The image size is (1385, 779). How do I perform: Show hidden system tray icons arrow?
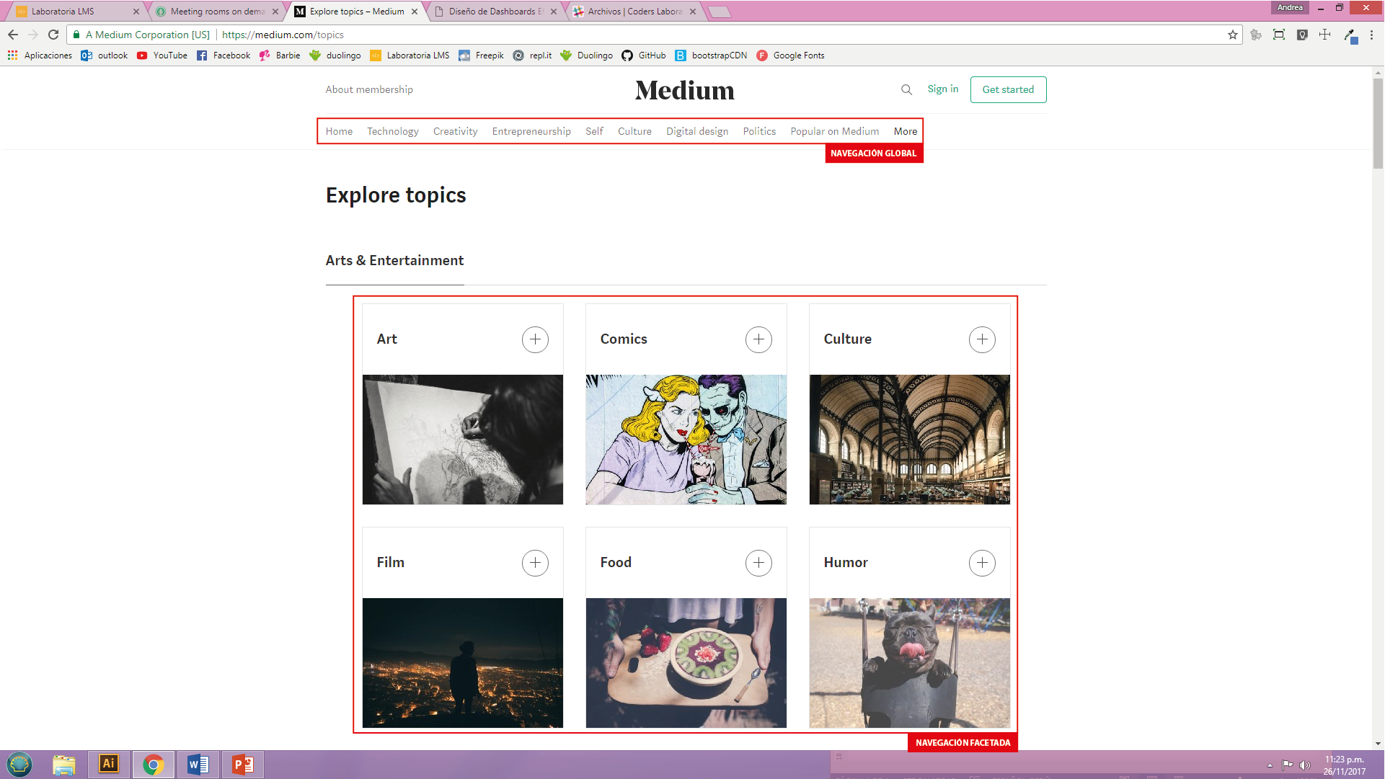tap(1270, 765)
